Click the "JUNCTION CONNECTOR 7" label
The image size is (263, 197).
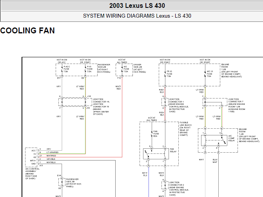(x=237, y=105)
